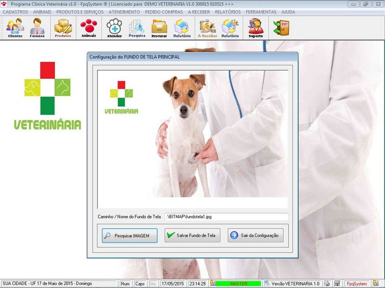
Task: Open the PEDIDO COMPRAS menu
Action: [164, 12]
